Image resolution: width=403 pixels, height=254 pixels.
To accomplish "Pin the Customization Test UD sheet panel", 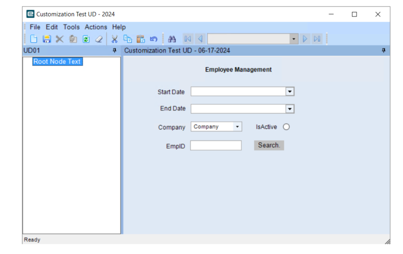I will click(x=384, y=50).
